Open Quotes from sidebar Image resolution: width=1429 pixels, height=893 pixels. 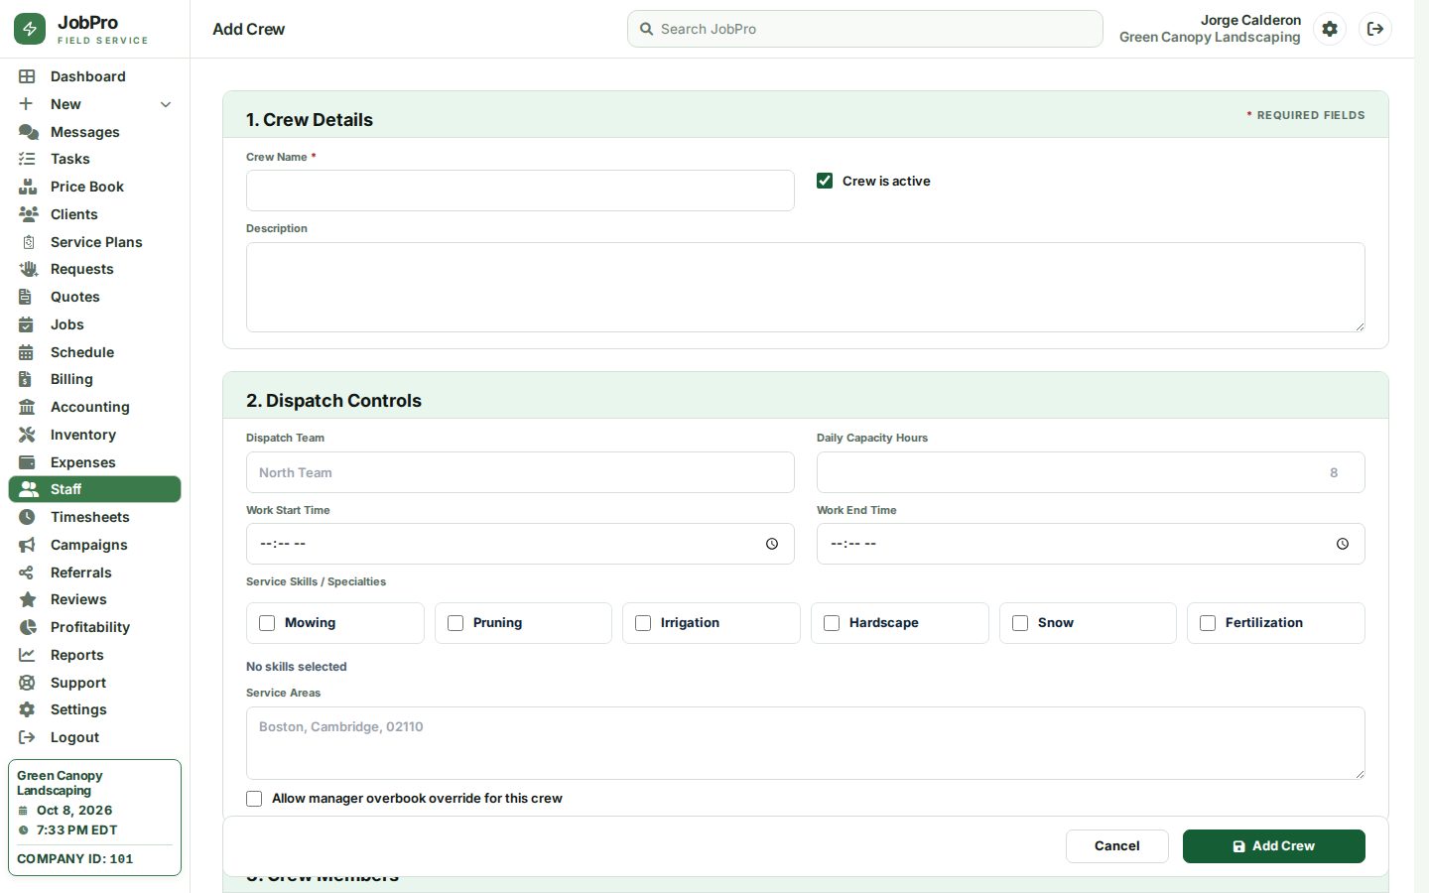[94, 297]
